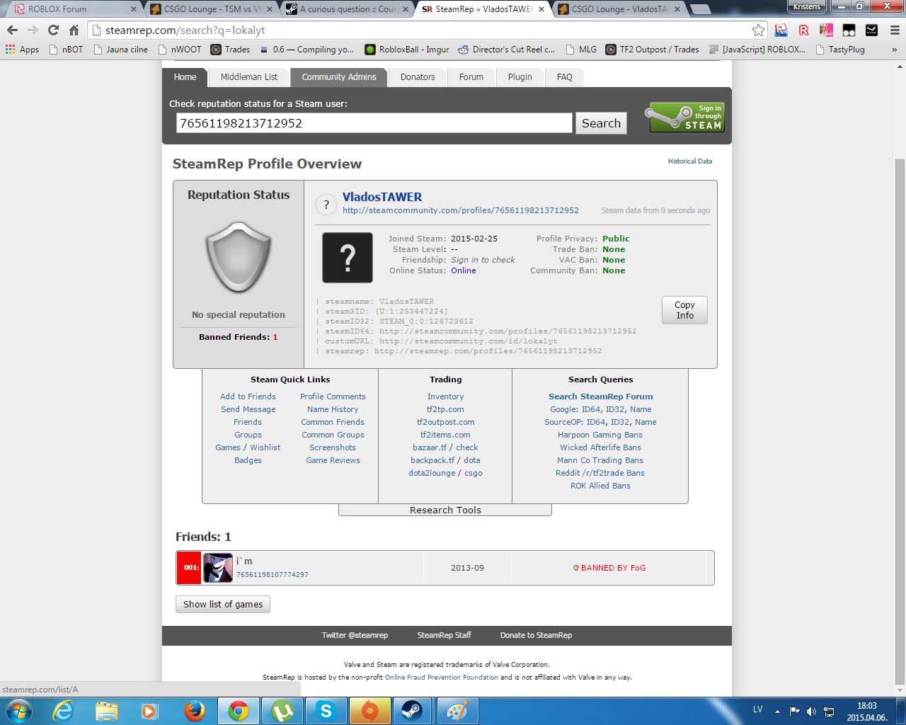Click the Copy Info button
Screen dimensions: 906x725
[684, 310]
